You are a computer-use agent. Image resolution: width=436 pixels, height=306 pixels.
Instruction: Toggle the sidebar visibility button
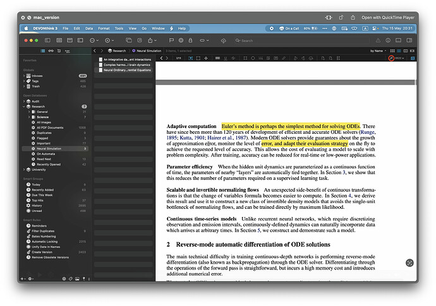pos(47,40)
